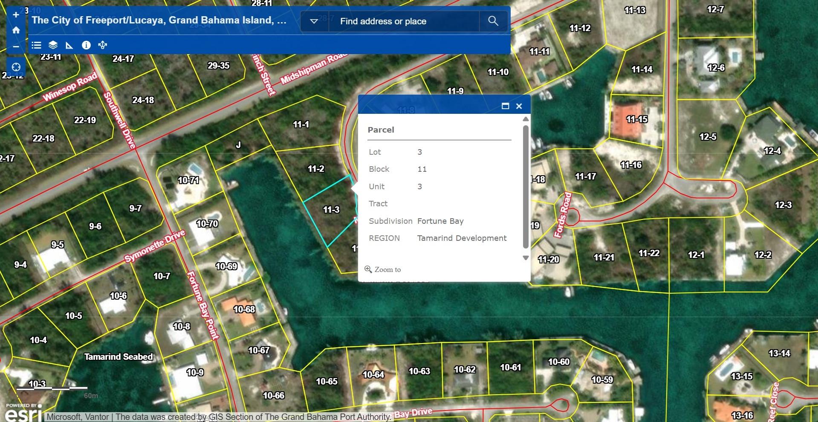Select parcel 11-2 on the map
This screenshot has width=818, height=422.
pos(315,169)
